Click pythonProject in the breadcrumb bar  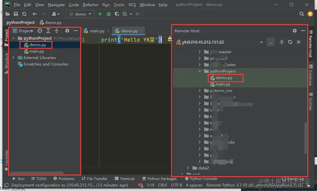(x=20, y=22)
